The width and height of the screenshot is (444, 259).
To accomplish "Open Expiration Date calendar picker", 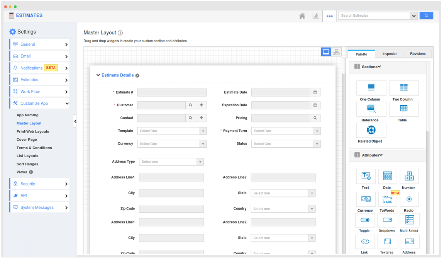I will point(315,105).
